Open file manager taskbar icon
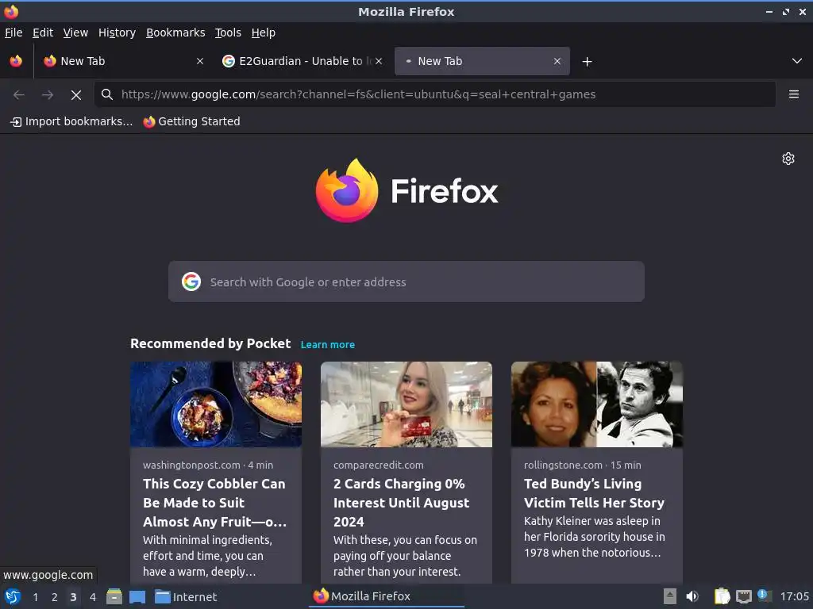The image size is (813, 609). [x=114, y=596]
